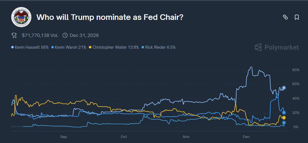The width and height of the screenshot is (308, 143).
Task: Click the Federal Reserve seal thumbnail
Action: (20, 17)
